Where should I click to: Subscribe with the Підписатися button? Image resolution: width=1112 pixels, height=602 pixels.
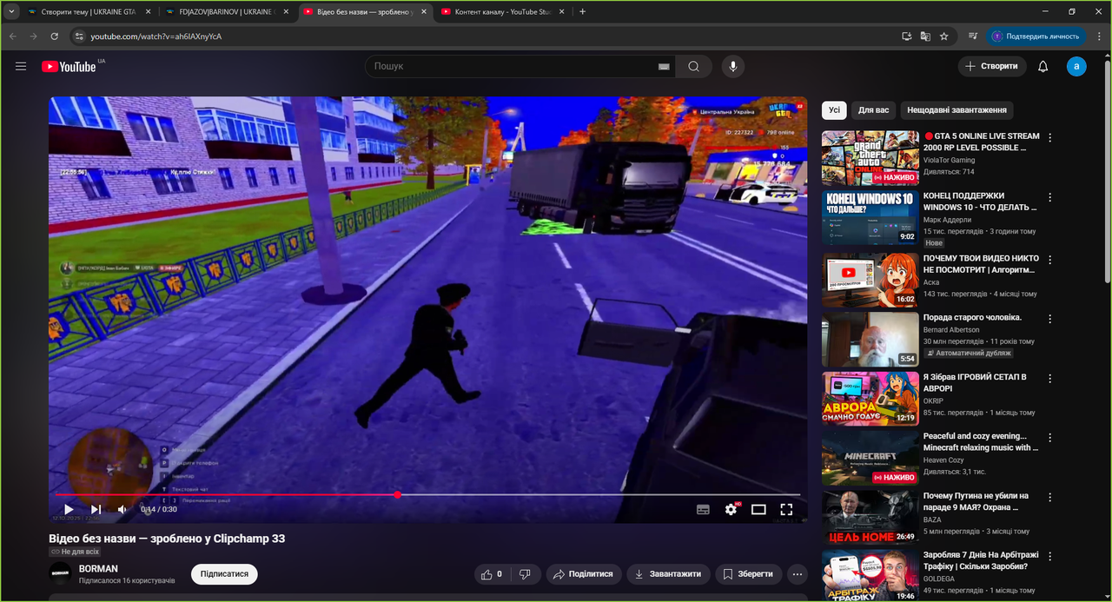[x=224, y=574]
